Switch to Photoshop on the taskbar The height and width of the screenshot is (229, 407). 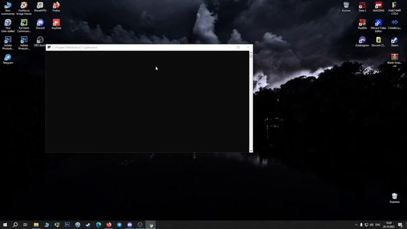67,225
